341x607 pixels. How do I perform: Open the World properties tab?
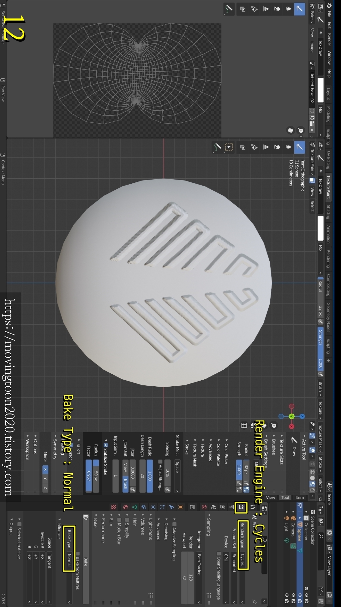click(204, 507)
